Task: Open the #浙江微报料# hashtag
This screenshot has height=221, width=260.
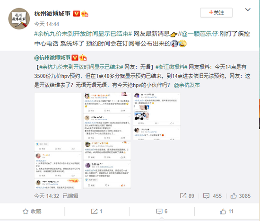Action: 171,67
